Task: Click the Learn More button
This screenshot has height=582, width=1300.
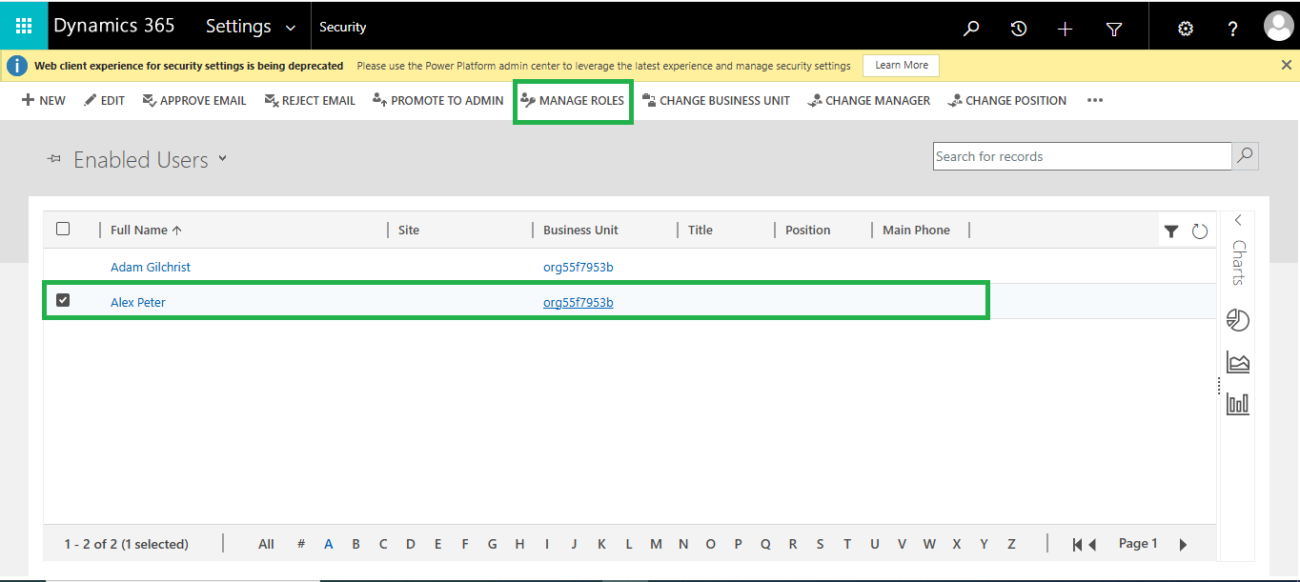Action: click(901, 65)
